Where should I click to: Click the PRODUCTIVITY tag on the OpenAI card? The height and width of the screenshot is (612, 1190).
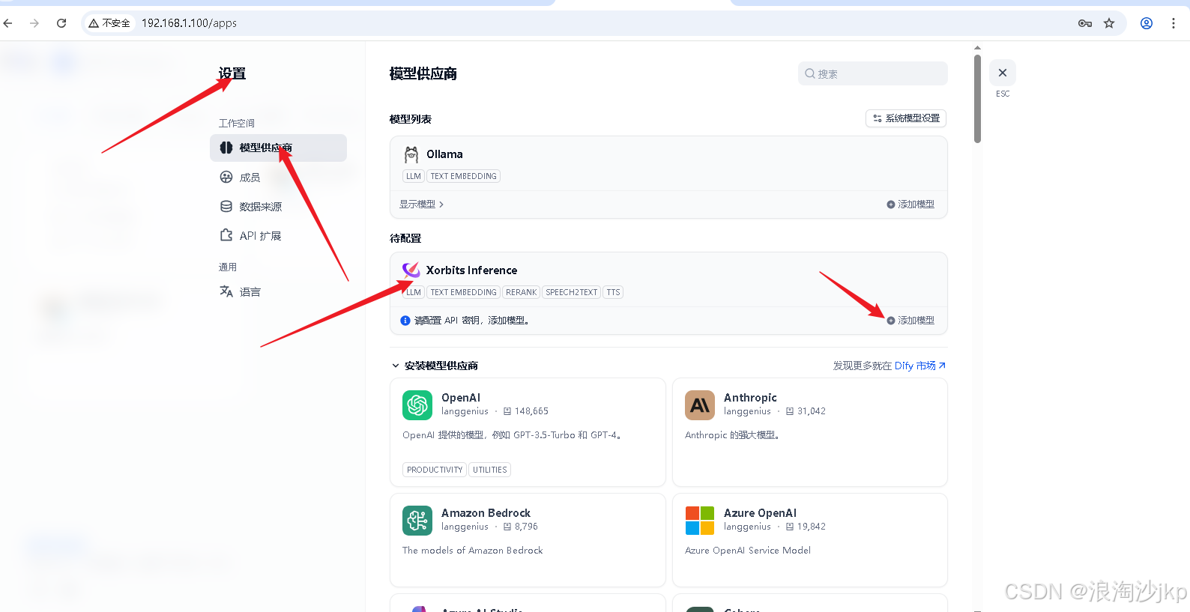[x=435, y=470]
